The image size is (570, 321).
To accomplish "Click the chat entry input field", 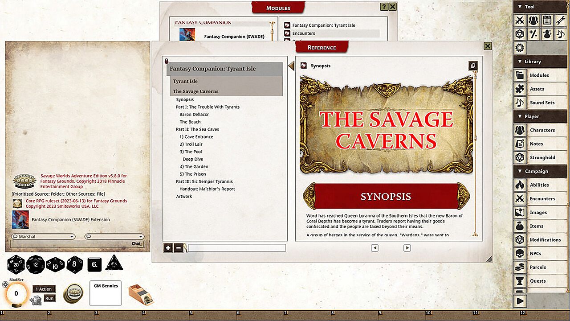I will pyautogui.click(x=70, y=244).
